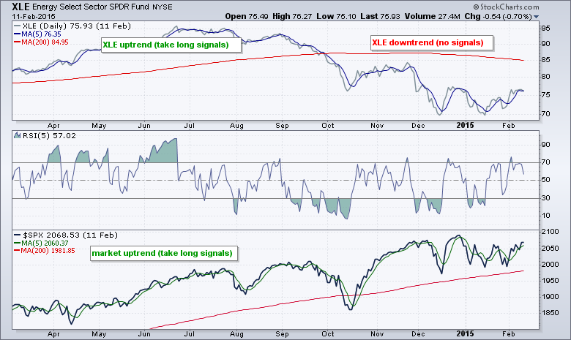This screenshot has height=340, width=571.
Task: Open the StockCharts.com copyright link
Action: [506, 7]
